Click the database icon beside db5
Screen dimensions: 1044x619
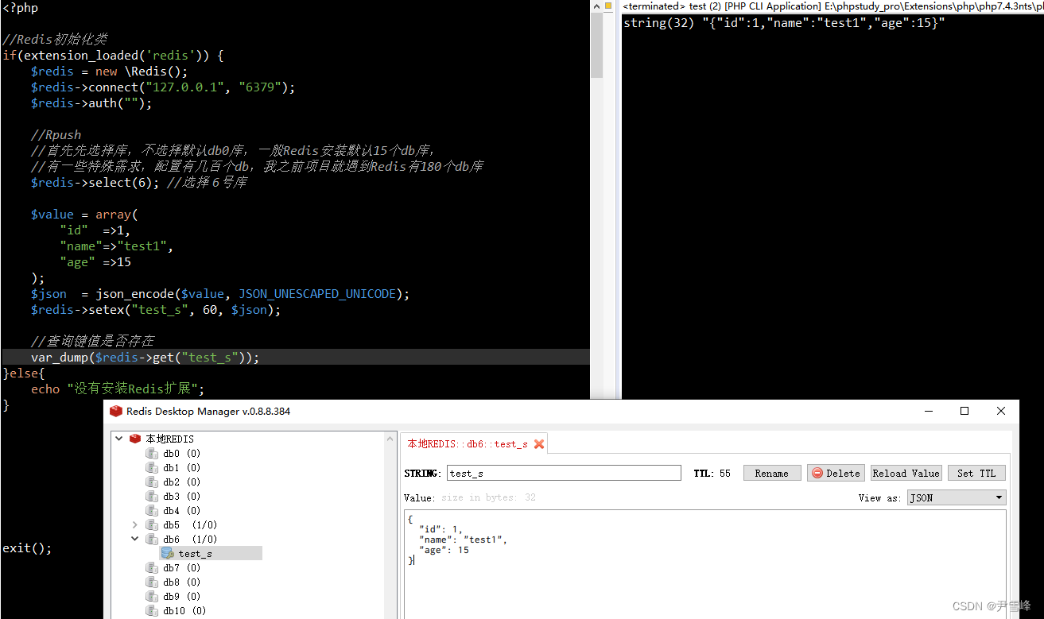click(152, 524)
